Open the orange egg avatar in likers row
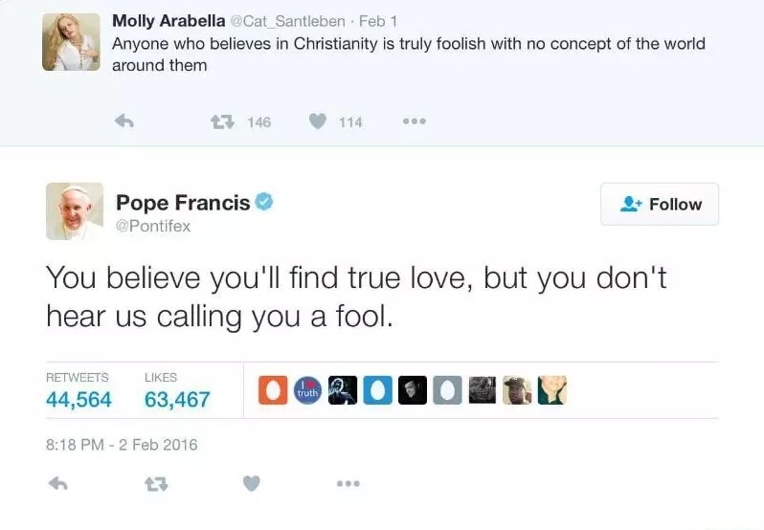 coord(274,390)
